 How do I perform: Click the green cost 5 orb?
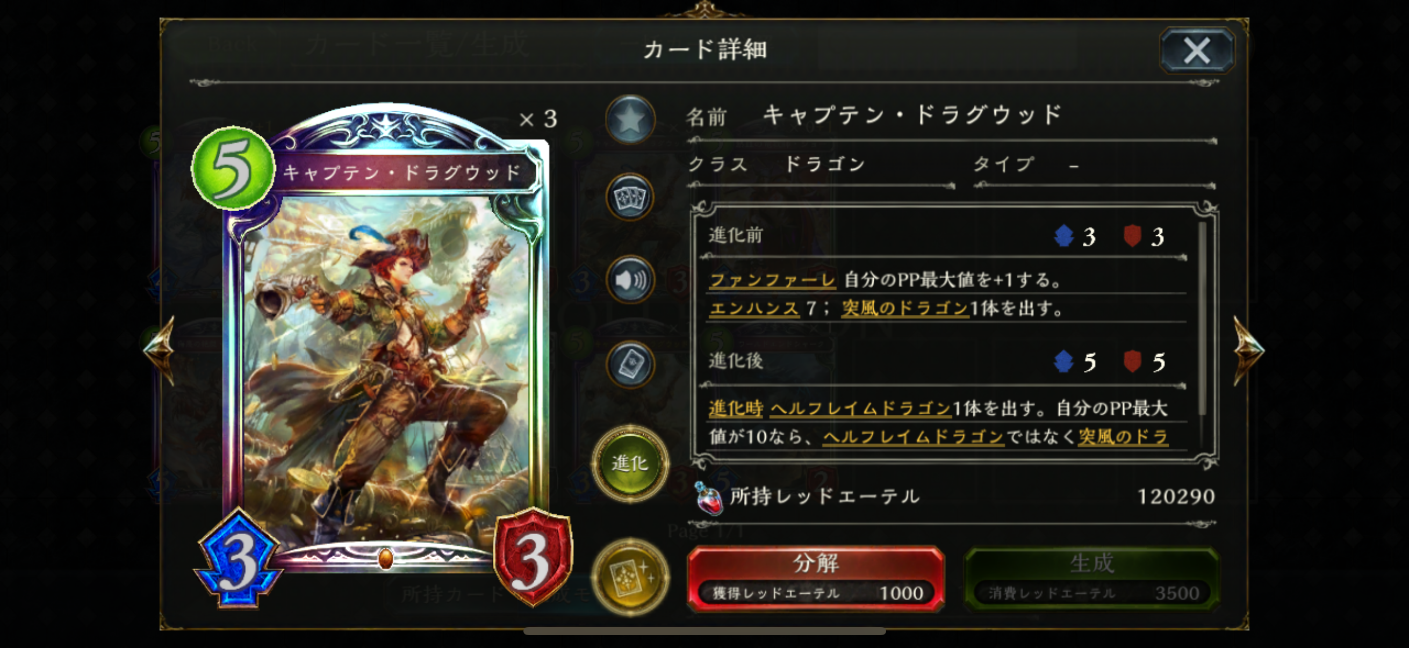coord(233,168)
